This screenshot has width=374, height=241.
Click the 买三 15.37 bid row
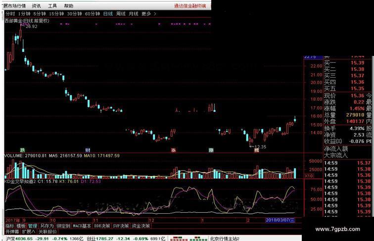click(344, 76)
